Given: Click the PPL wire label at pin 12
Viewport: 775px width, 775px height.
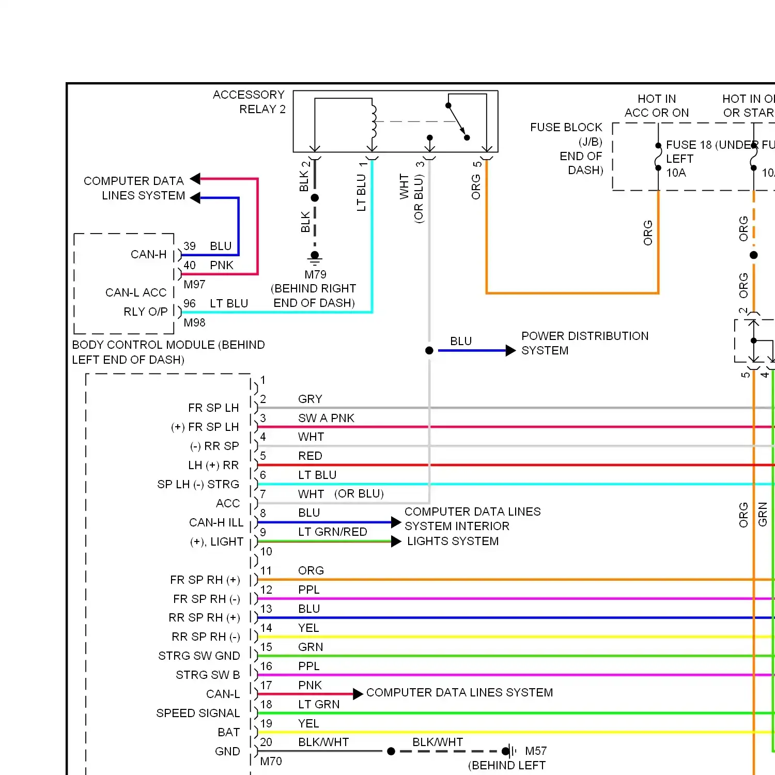Looking at the screenshot, I should tap(309, 590).
